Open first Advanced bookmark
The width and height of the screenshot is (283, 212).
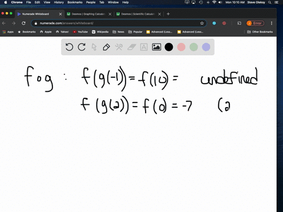[159, 32]
